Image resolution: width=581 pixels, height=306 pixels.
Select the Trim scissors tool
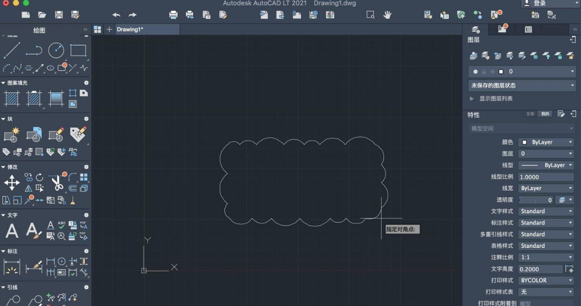pos(57,182)
